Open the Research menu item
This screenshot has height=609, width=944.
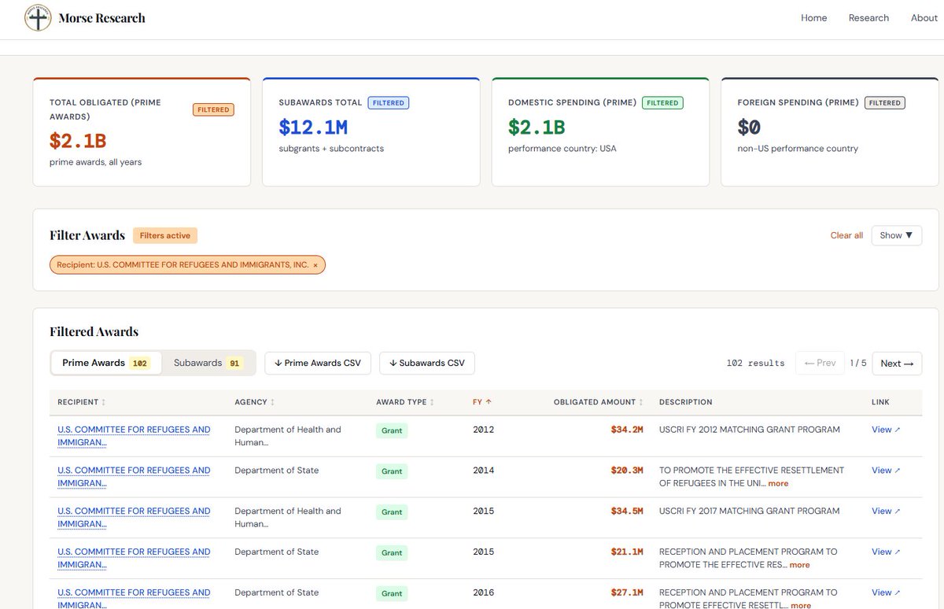tap(868, 18)
